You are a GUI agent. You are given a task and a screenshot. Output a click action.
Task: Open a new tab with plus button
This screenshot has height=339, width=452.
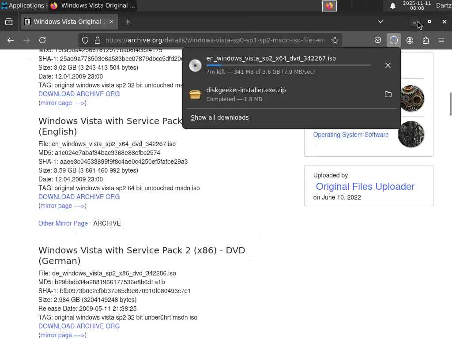tap(128, 22)
